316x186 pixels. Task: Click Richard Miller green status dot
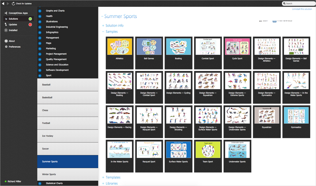[x=6, y=182]
